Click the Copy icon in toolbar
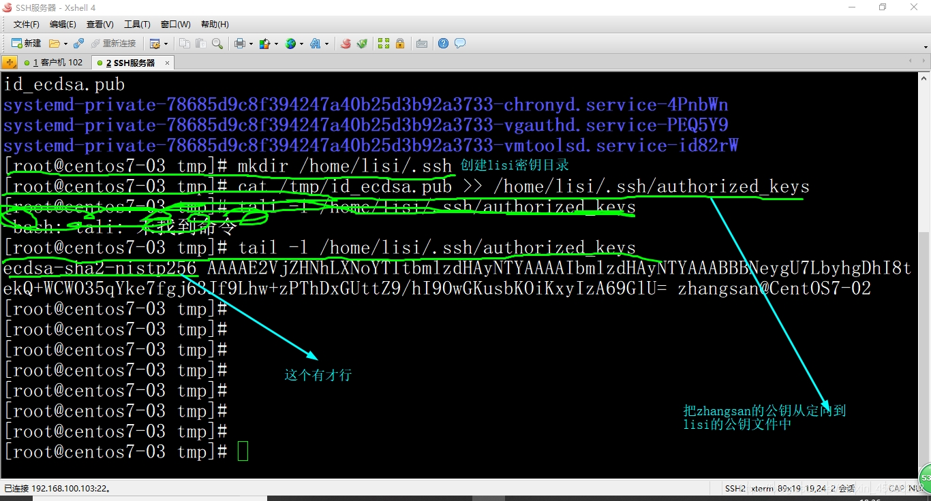The image size is (931, 501). tap(185, 44)
